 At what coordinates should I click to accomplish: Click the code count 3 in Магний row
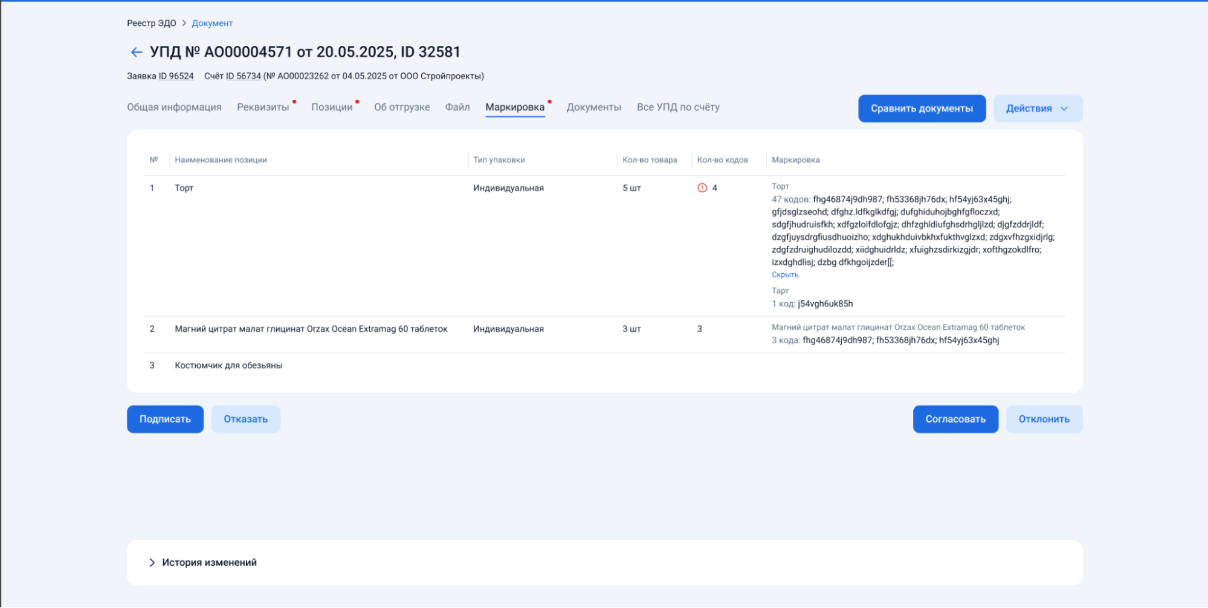coord(700,329)
